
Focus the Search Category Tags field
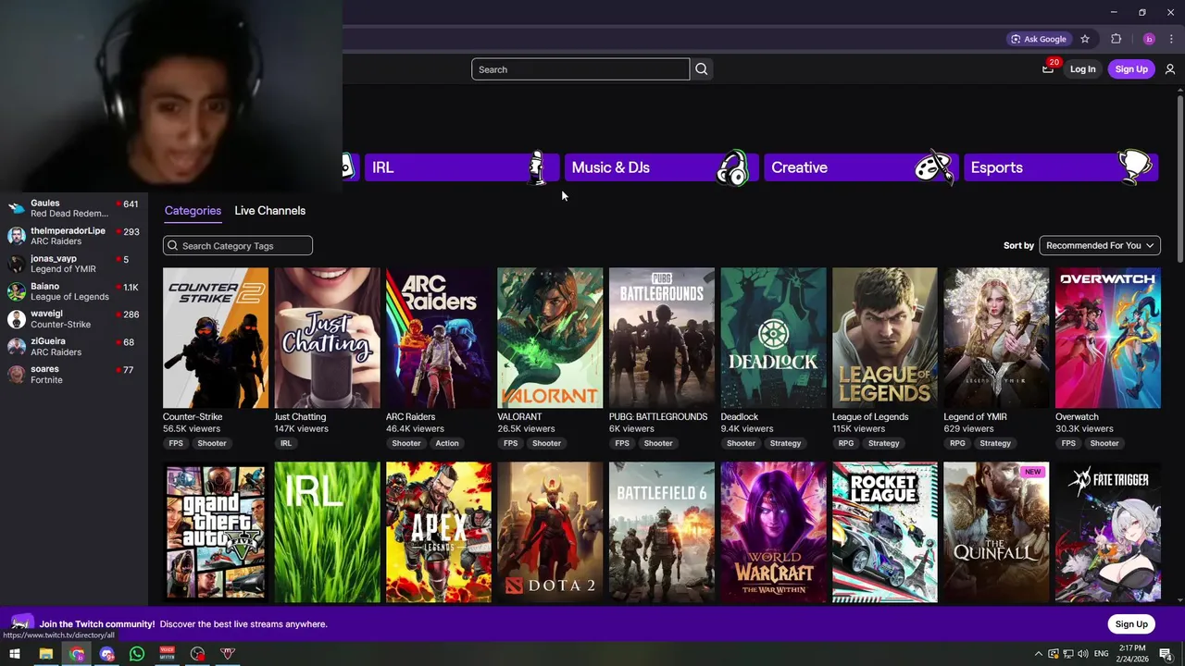(x=238, y=246)
